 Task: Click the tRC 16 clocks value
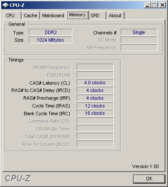[x=95, y=113]
